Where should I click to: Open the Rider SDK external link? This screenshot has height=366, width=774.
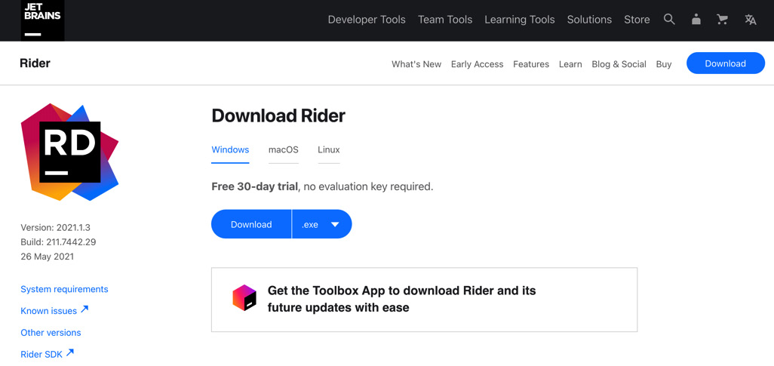click(48, 354)
